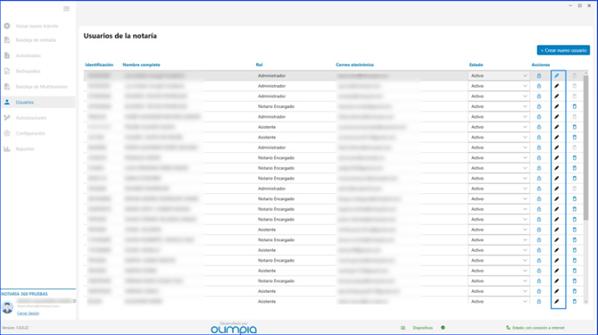Click the Cerrar Sesión link
Screen dimensions: 598x335
tap(28, 313)
